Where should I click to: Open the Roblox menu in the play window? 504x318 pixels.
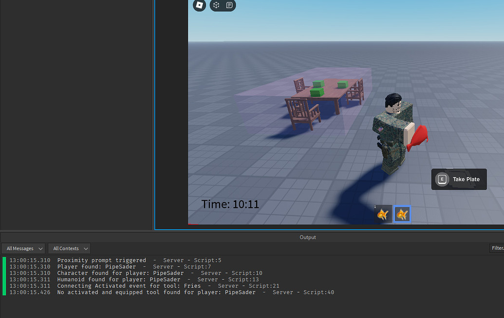click(x=199, y=5)
